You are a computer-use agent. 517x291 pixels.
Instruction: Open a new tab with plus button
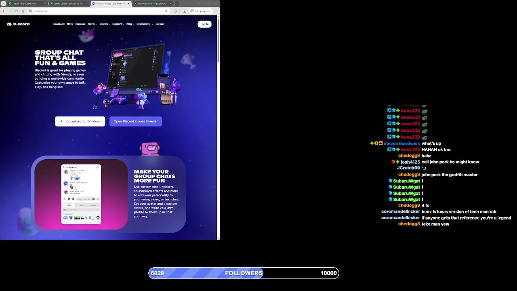(x=177, y=4)
